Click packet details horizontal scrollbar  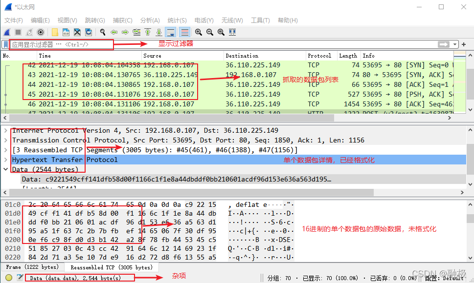click(191, 192)
